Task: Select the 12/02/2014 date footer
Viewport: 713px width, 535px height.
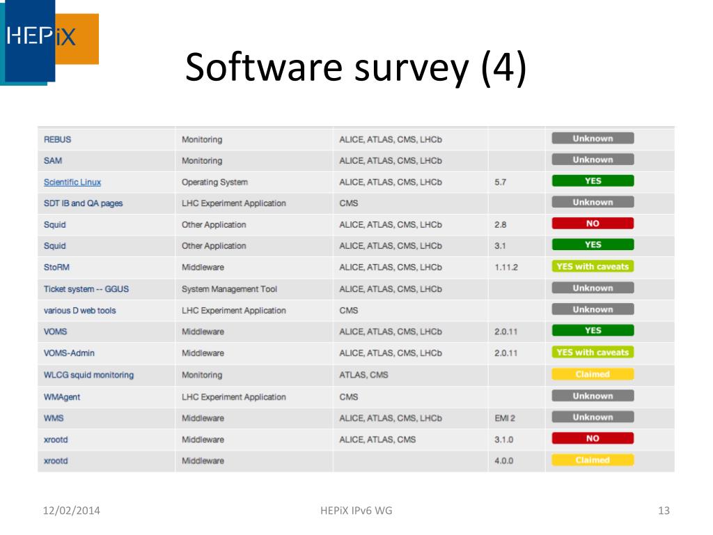Action: point(72,511)
